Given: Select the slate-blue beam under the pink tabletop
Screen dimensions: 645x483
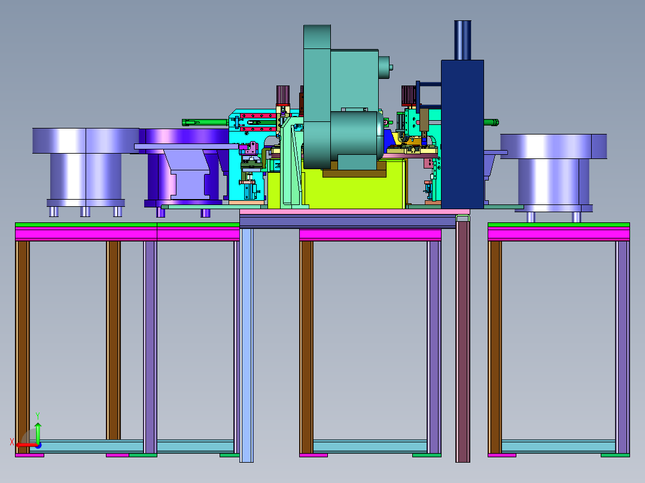Looking at the screenshot, I should 348,222.
